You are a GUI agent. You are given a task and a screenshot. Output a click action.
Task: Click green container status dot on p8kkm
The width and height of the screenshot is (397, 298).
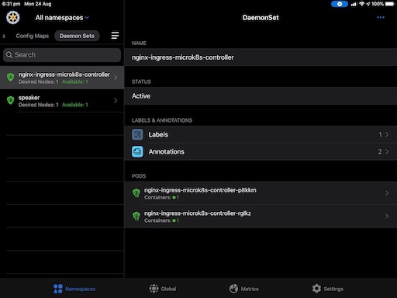coord(174,197)
